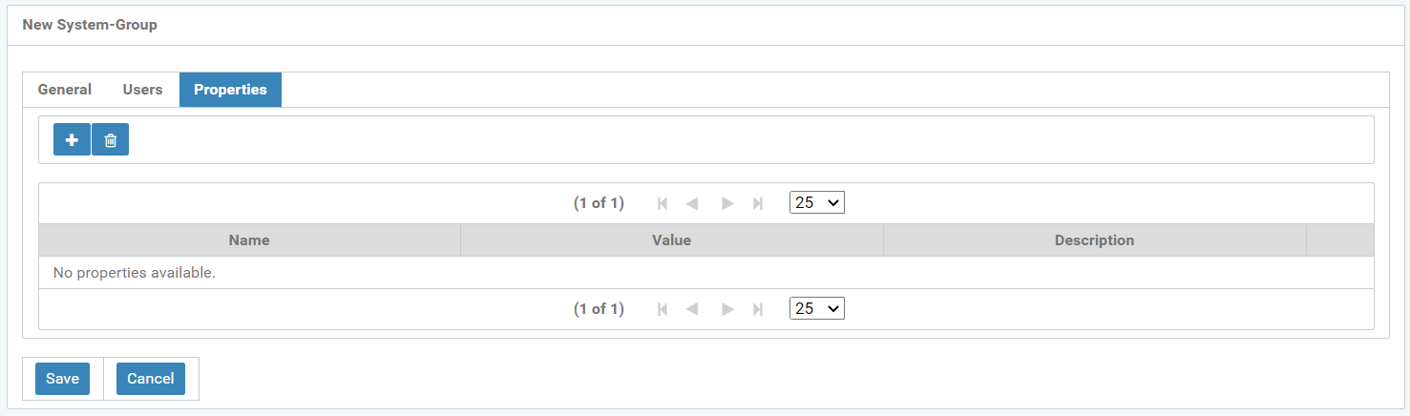Go to first page in bottom paginator
Screen dimensions: 1410x416
coord(663,309)
